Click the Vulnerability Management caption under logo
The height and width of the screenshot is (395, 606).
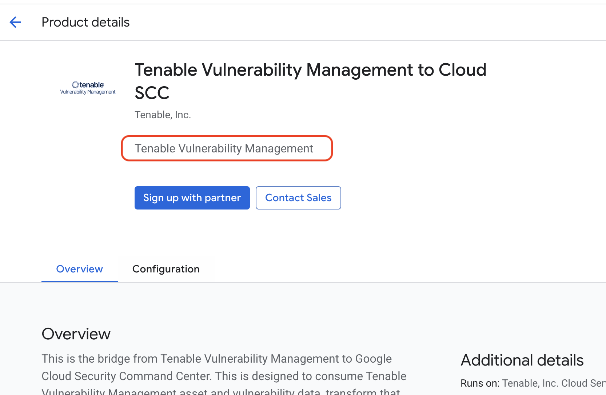coord(88,92)
